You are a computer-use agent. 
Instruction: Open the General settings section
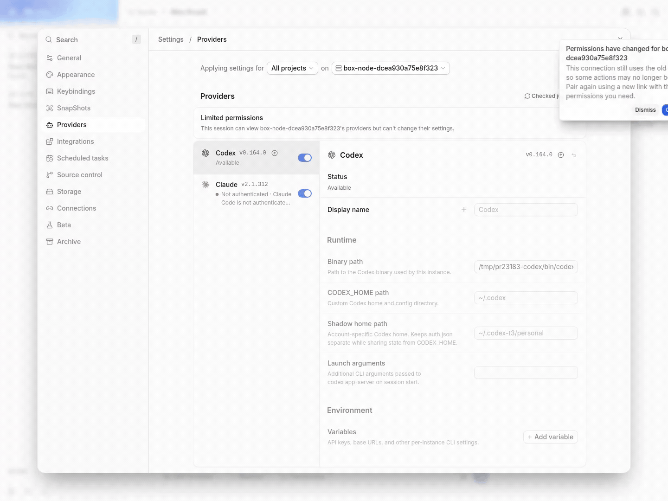pos(93,58)
